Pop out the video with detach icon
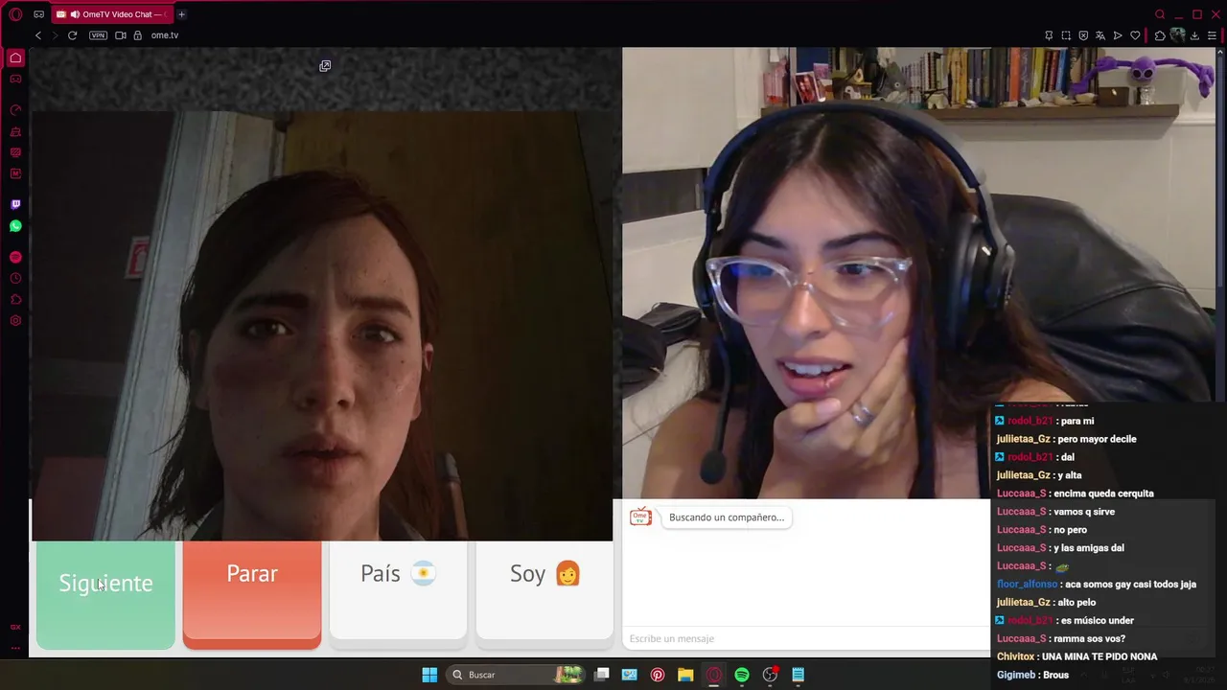The width and height of the screenshot is (1227, 690). [x=325, y=66]
